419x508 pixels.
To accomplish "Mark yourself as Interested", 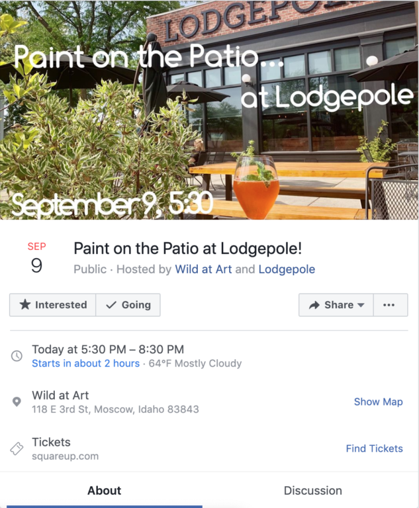I will click(53, 305).
